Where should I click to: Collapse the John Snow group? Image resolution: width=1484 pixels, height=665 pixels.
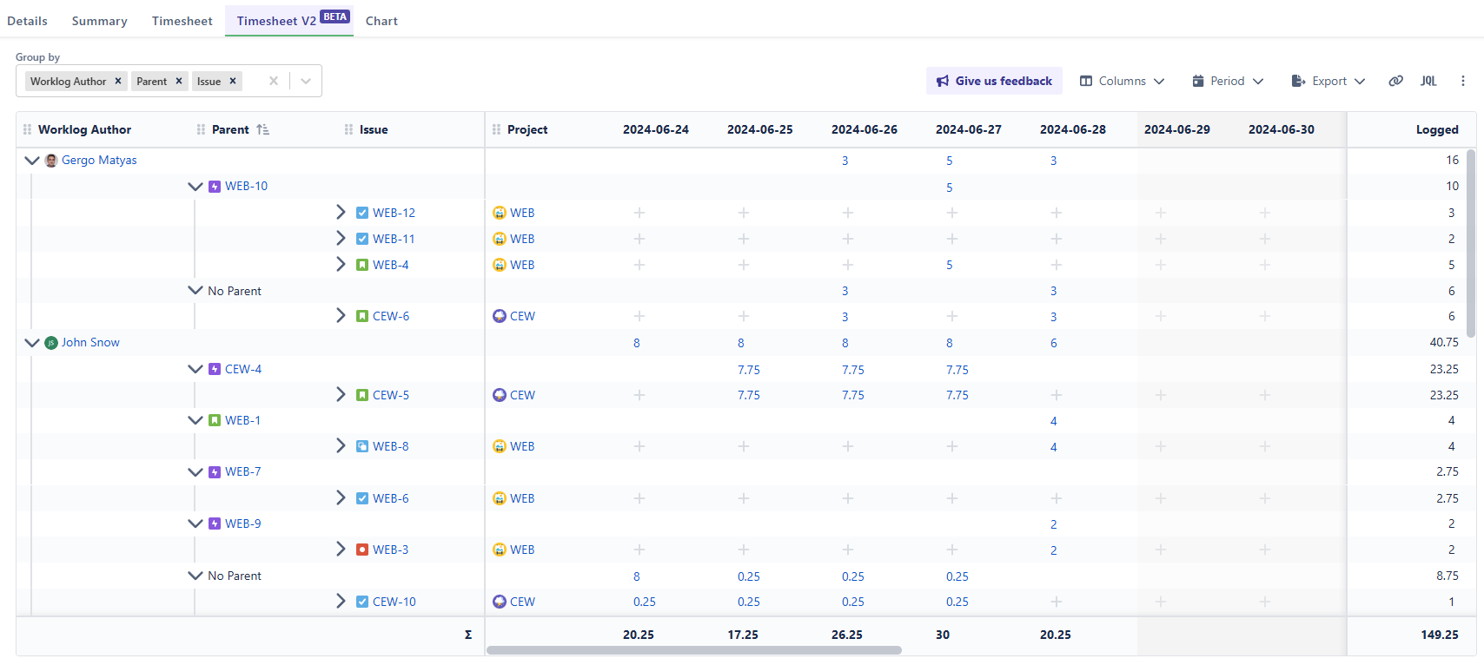pos(32,342)
